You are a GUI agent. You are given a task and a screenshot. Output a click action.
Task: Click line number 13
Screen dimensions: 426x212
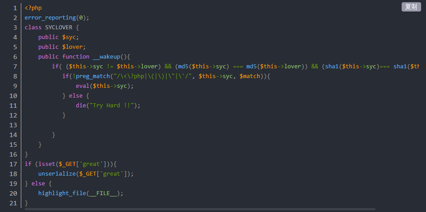click(x=13, y=126)
